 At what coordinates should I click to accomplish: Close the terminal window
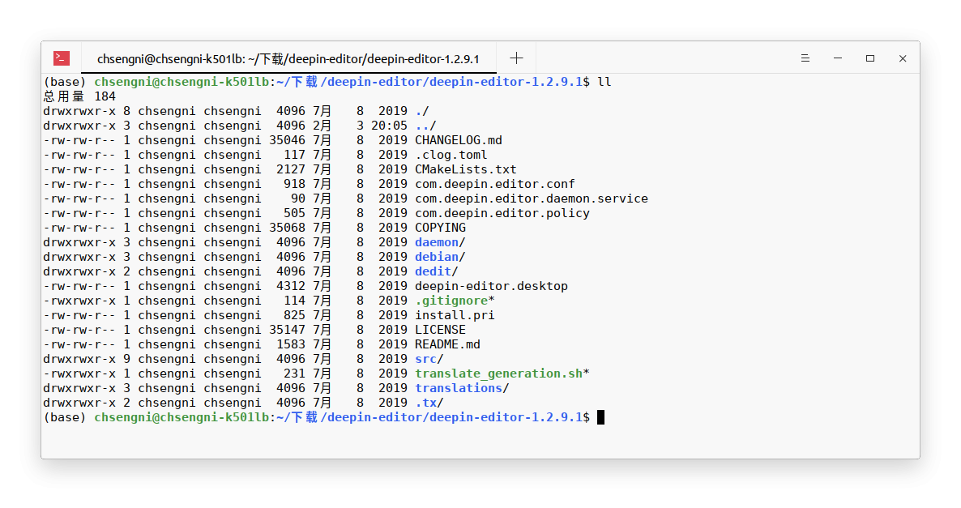pyautogui.click(x=903, y=58)
